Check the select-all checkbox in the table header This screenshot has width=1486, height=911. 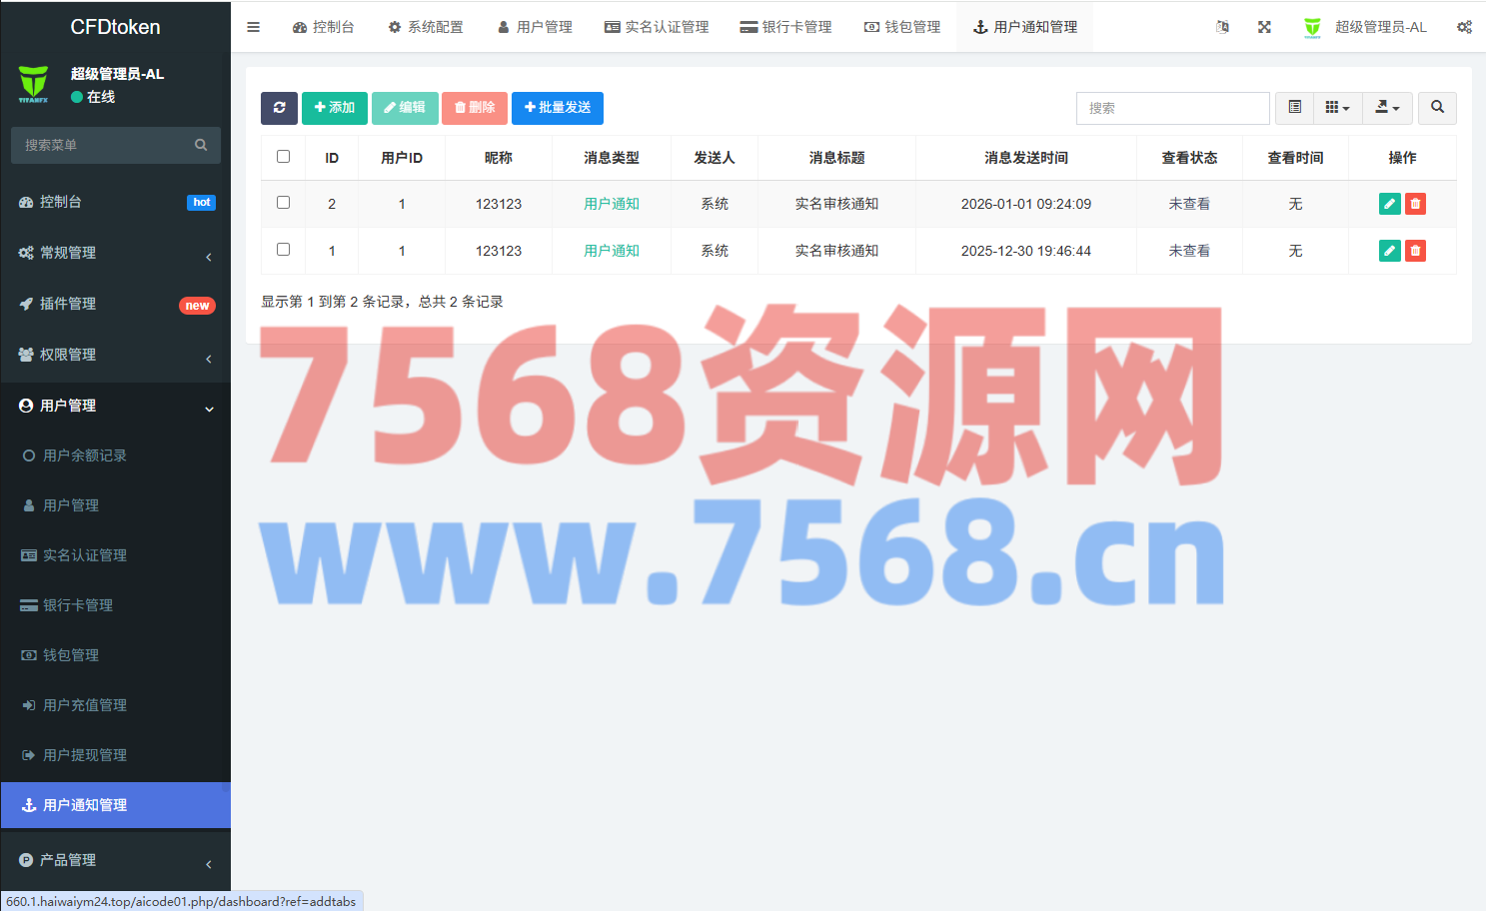click(283, 157)
